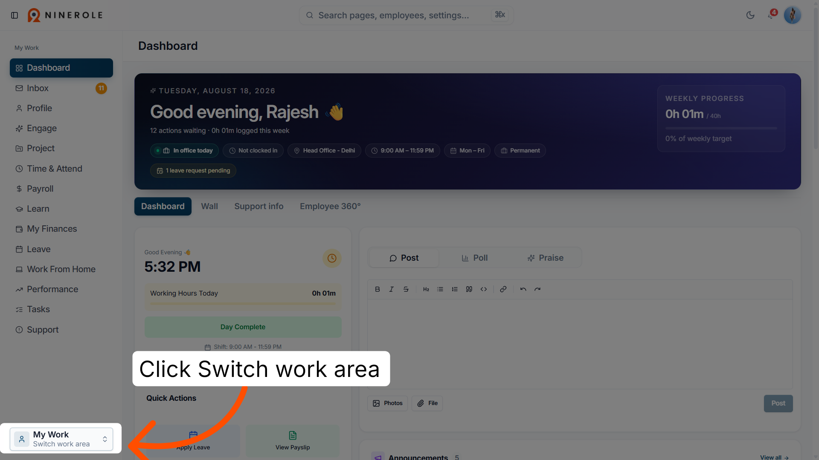Screen dimensions: 819x460
Task: Insert code block in editor
Action: pos(484,289)
